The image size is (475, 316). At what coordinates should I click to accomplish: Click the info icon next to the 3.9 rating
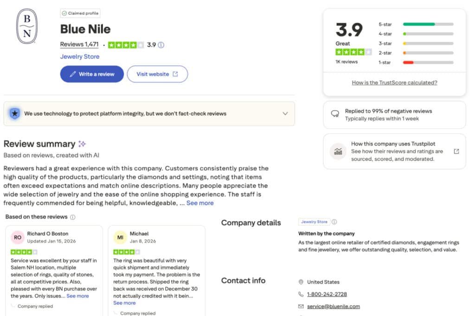pyautogui.click(x=160, y=44)
